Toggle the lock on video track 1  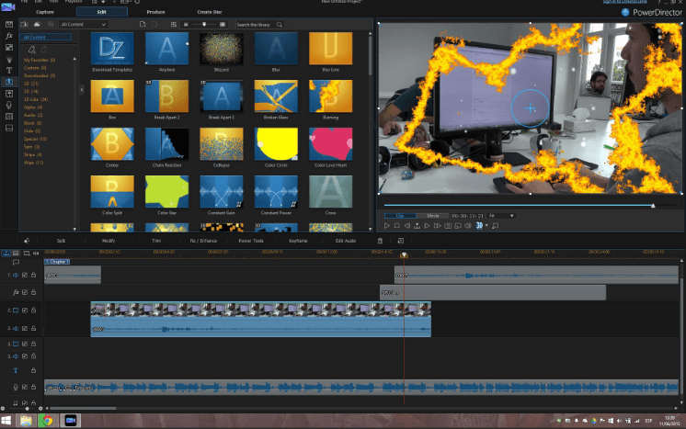point(34,275)
